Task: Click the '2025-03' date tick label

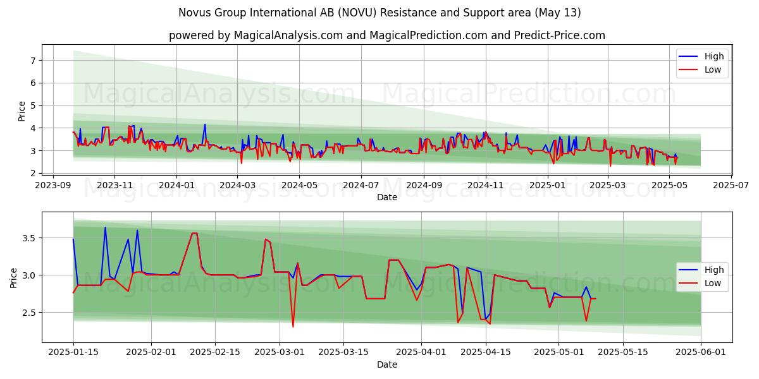Action: (x=608, y=185)
